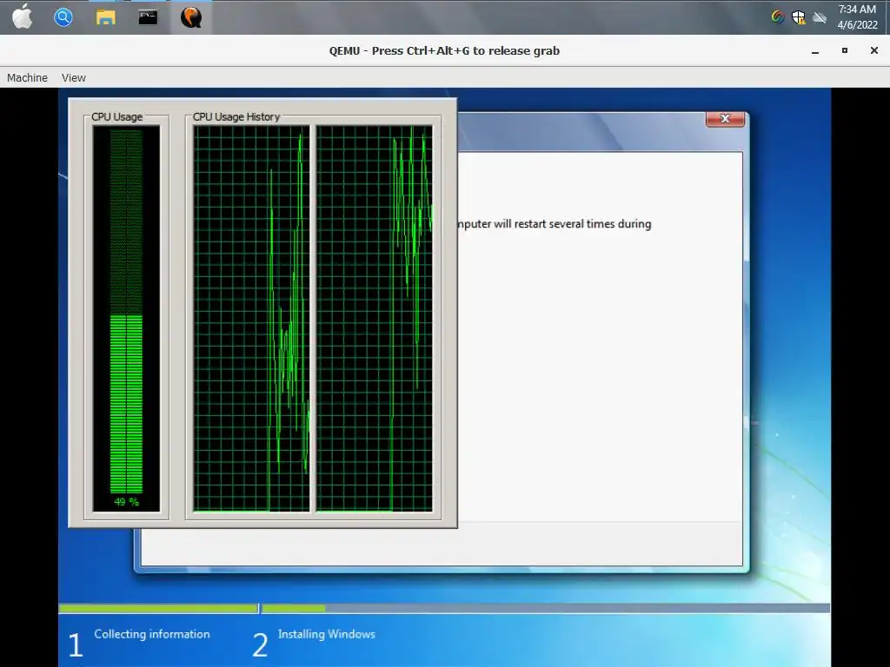Click the QEMU window title text
This screenshot has height=667, width=890.
point(444,51)
